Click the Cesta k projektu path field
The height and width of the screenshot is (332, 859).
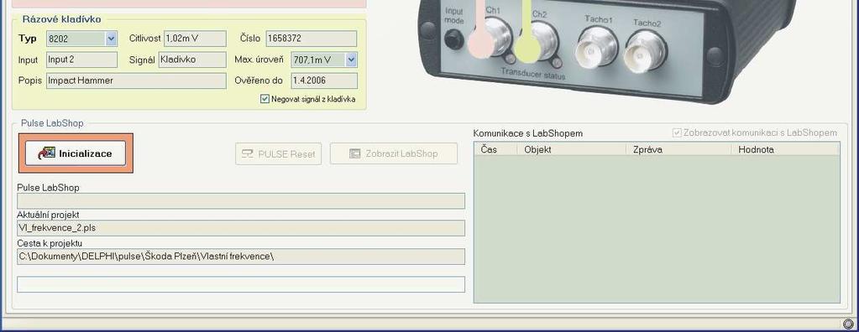pyautogui.click(x=241, y=257)
